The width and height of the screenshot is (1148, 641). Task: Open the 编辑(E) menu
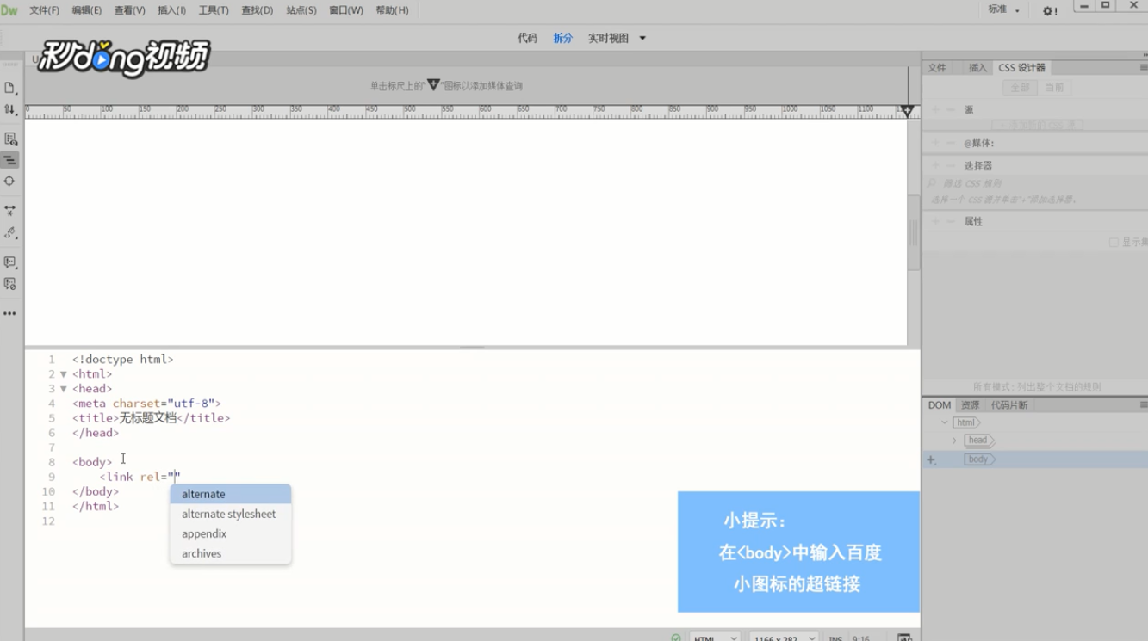[86, 10]
